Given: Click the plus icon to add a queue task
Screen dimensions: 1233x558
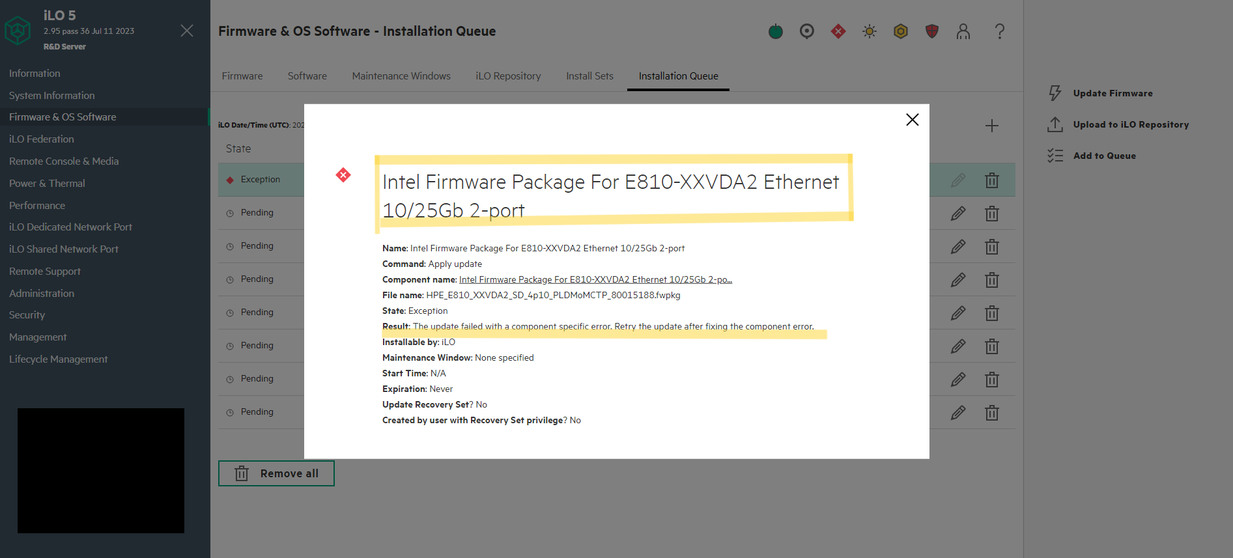Looking at the screenshot, I should 992,125.
